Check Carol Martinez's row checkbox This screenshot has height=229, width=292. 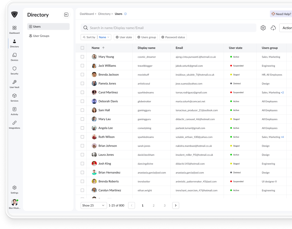coord(82,93)
